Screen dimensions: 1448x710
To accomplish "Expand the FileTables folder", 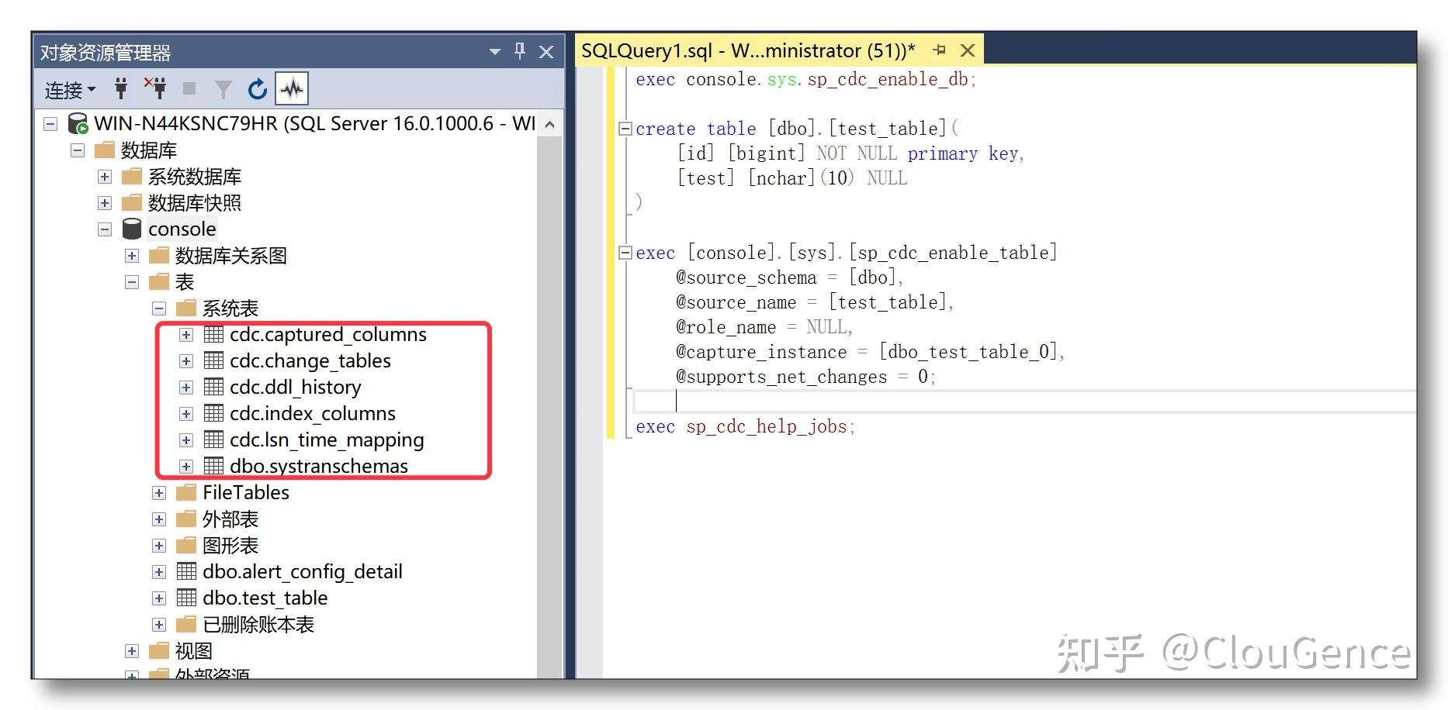I will point(159,492).
